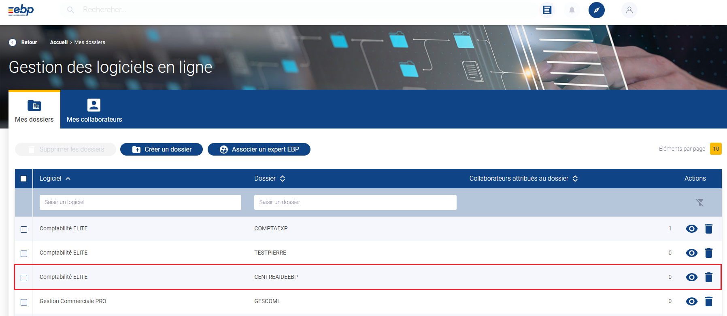
Task: Select the COMPTAEXP dossier name
Action: [271, 229]
